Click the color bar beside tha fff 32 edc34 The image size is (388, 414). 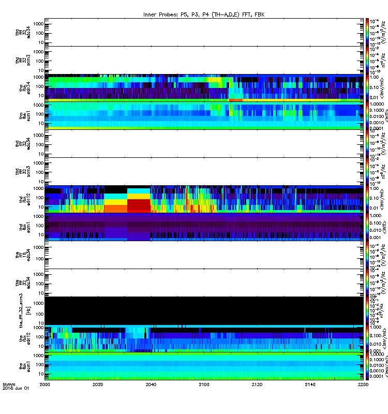[367, 32]
